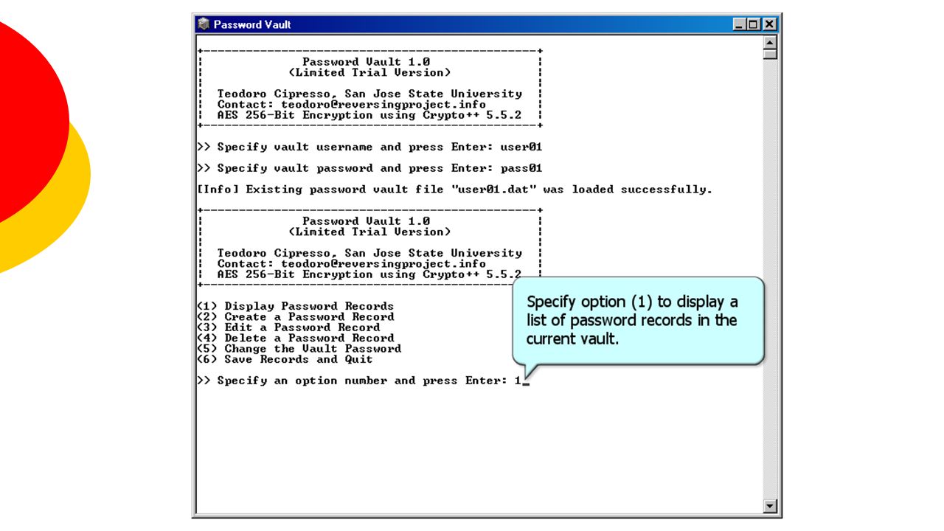Close the Password Vault window

769,24
